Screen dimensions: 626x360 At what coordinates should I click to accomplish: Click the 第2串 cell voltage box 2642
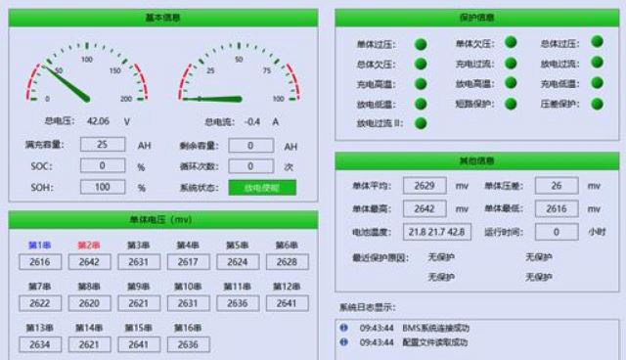coord(89,262)
